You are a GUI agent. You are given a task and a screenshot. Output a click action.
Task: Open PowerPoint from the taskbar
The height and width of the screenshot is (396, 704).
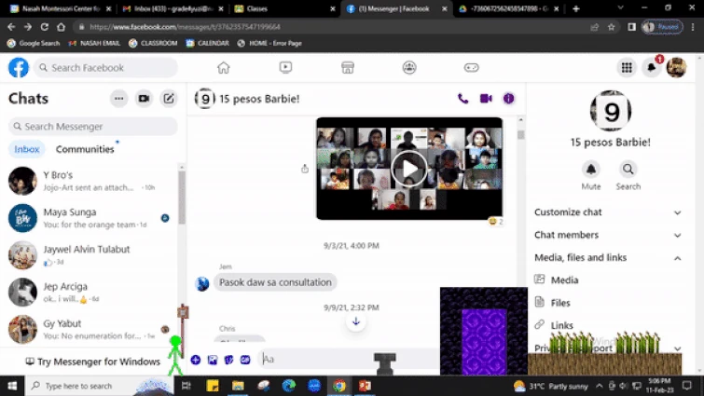click(365, 386)
